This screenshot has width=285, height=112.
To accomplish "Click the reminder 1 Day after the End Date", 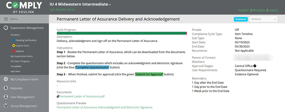I will pyautogui.click(x=208, y=82).
